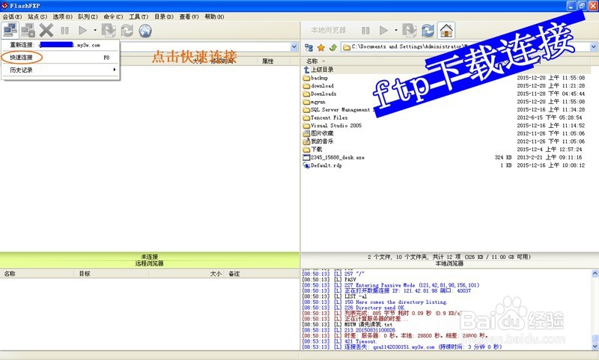Click the Home icon in right toolbar
The height and width of the screenshot is (360, 599).
pos(446,30)
